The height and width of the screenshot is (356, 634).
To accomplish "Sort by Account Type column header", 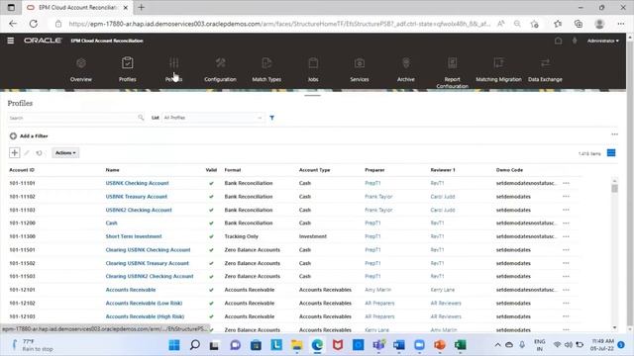I will (x=315, y=170).
